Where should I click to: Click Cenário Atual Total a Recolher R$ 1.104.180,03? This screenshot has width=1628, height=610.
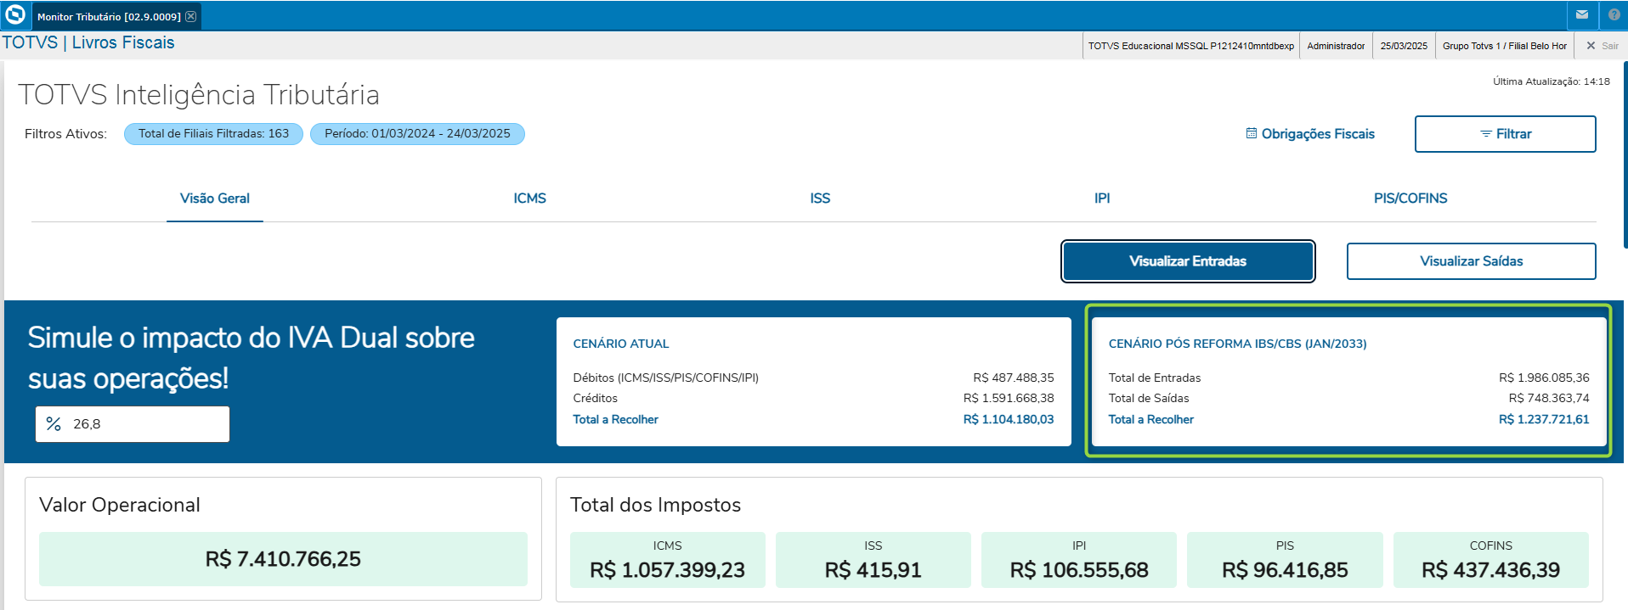pos(1009,420)
